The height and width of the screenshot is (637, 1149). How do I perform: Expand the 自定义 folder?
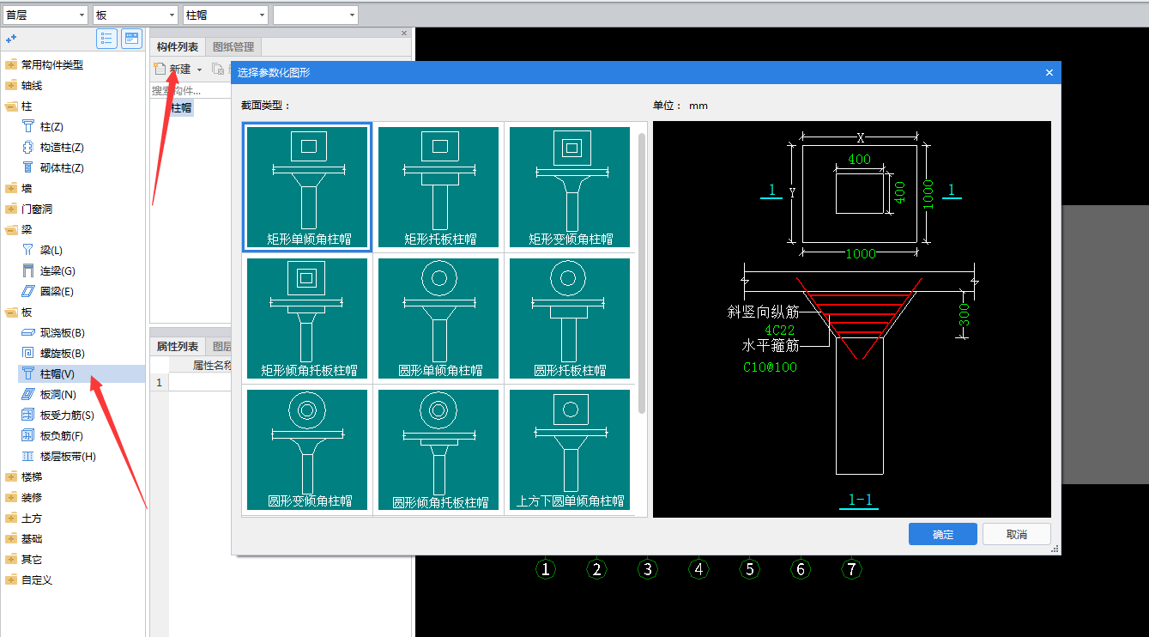[x=11, y=579]
